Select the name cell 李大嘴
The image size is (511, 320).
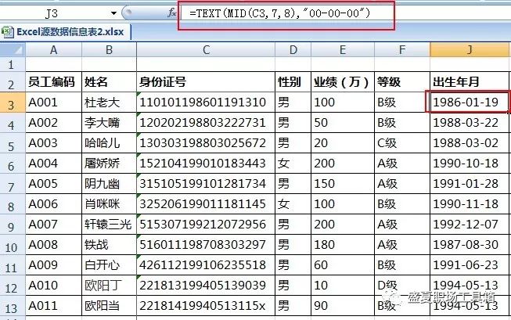[x=110, y=123]
